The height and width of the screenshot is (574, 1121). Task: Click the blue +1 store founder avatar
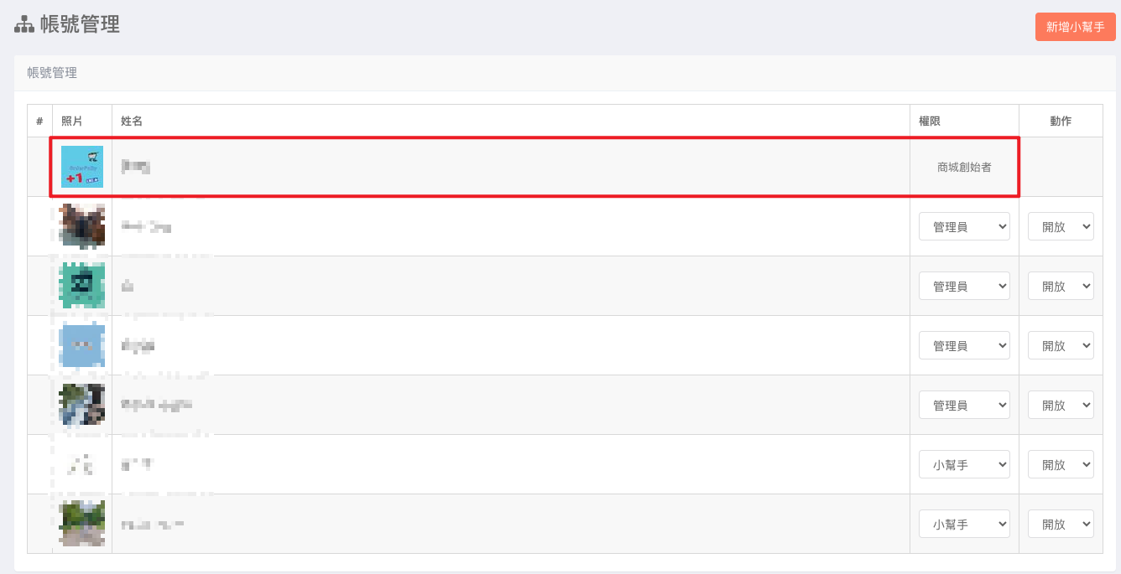coord(82,167)
